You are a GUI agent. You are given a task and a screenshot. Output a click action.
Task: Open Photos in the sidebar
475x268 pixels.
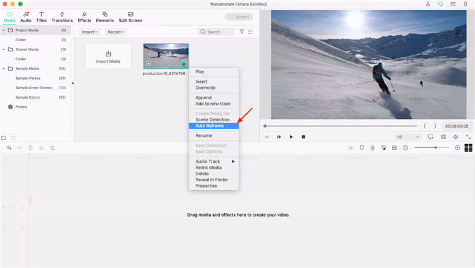click(x=21, y=107)
